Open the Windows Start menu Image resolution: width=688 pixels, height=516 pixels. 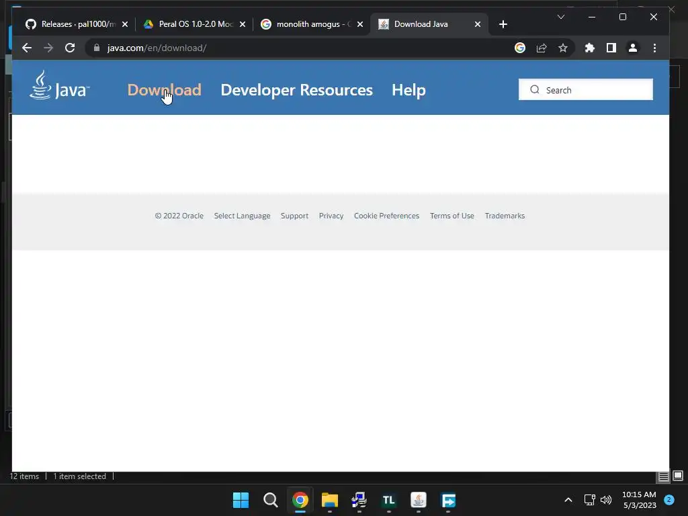click(241, 500)
